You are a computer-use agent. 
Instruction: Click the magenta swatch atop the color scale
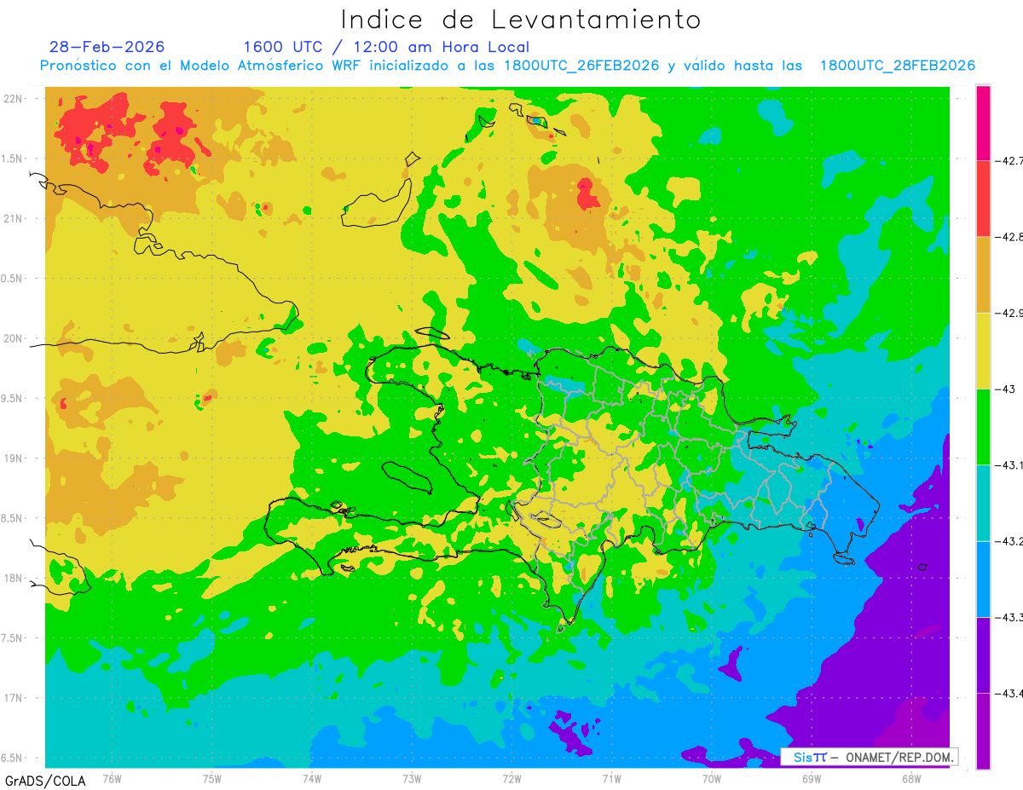pyautogui.click(x=983, y=123)
